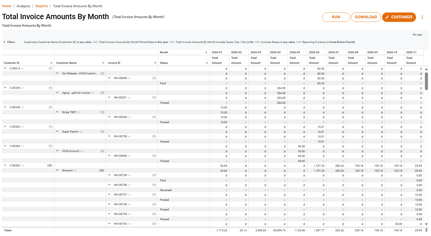The height and width of the screenshot is (236, 431).
Task: Open Analytics in the breadcrumb
Action: (23, 6)
